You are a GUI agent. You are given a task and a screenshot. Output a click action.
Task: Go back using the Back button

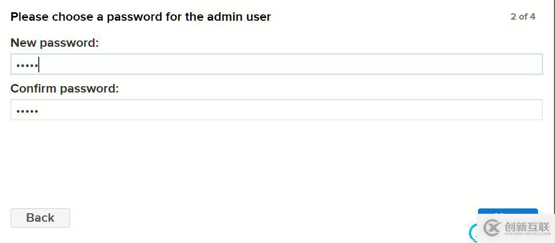40,218
